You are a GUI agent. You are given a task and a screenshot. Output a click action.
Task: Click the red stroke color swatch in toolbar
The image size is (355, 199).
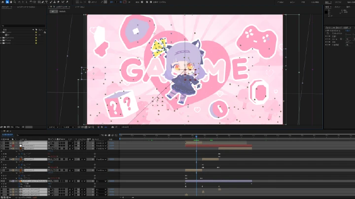click(x=125, y=2)
